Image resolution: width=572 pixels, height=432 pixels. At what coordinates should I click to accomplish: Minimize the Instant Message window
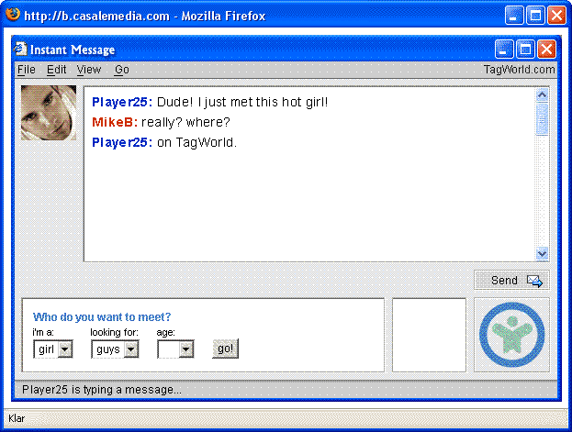(x=504, y=50)
